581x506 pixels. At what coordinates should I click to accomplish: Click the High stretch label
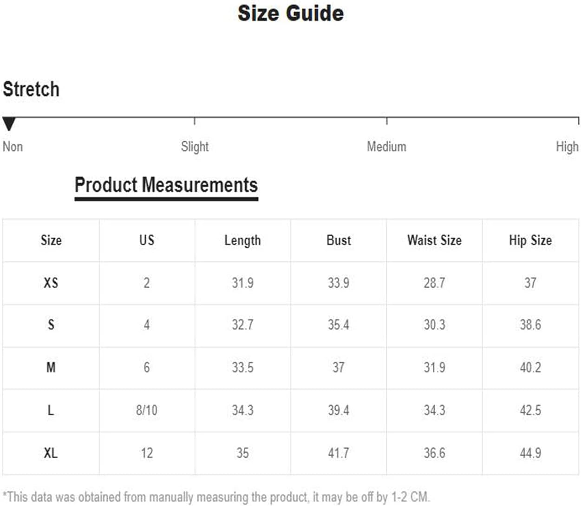[x=567, y=147]
